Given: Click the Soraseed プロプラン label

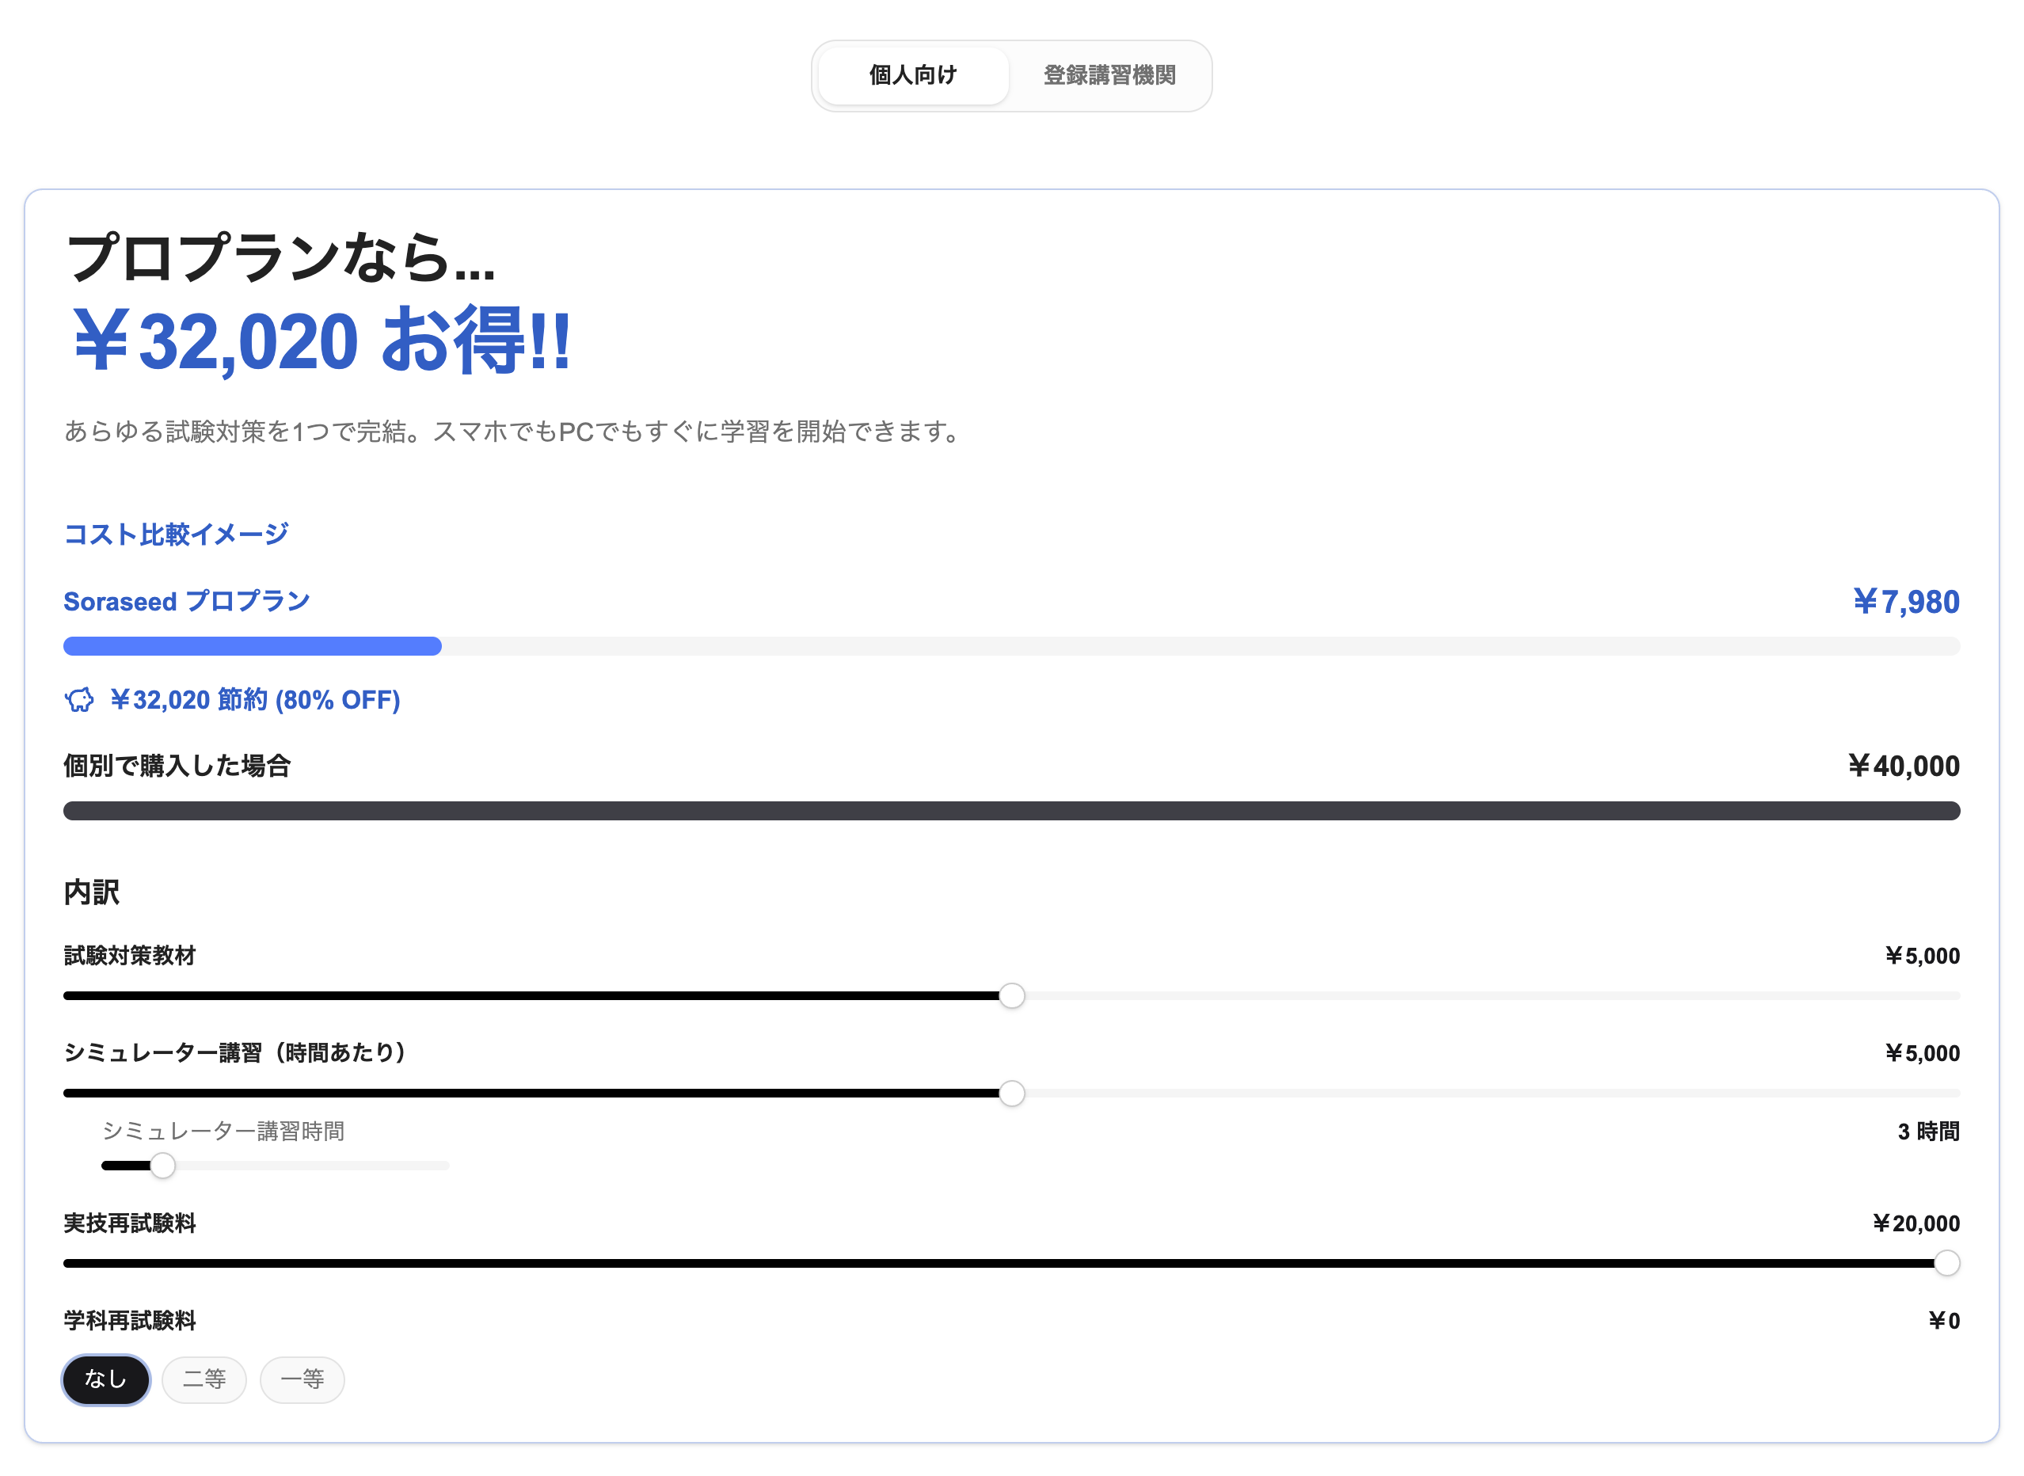Looking at the screenshot, I should point(187,601).
